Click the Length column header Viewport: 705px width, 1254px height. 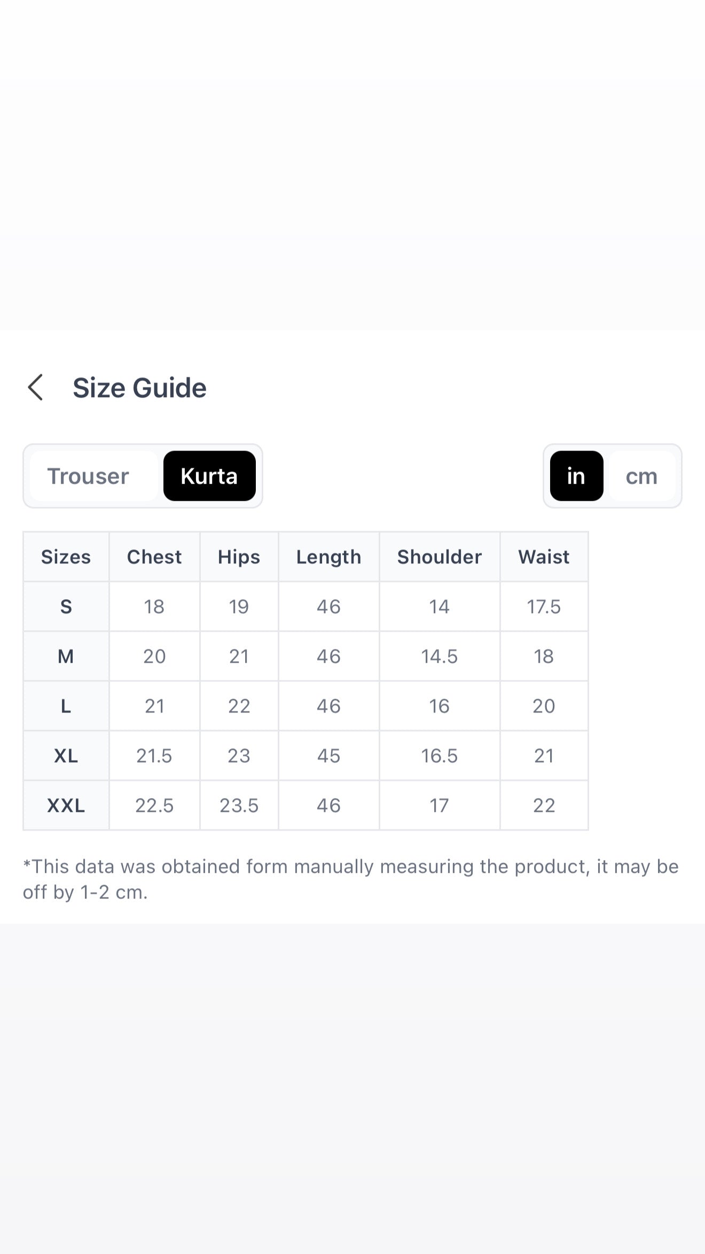click(x=328, y=557)
